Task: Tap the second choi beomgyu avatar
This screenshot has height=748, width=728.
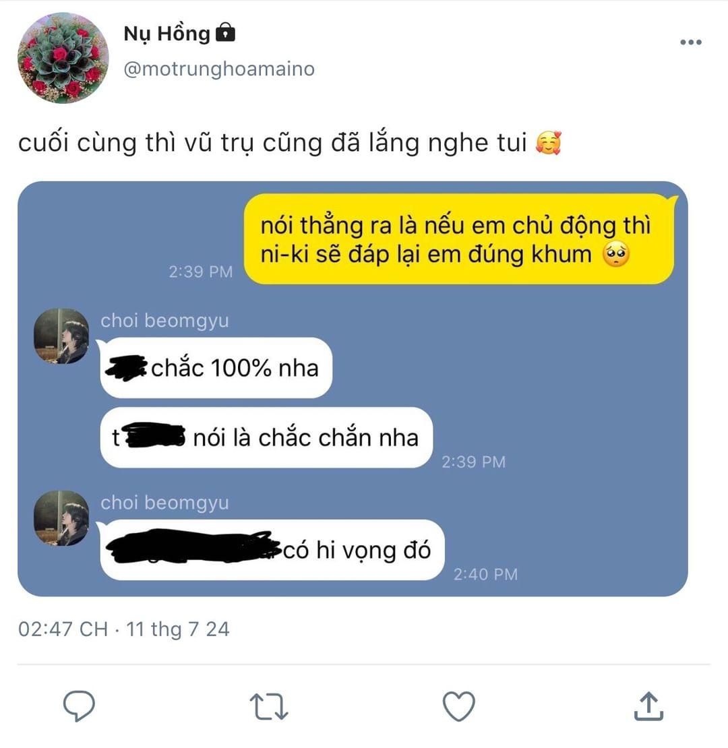Action: pyautogui.click(x=61, y=518)
